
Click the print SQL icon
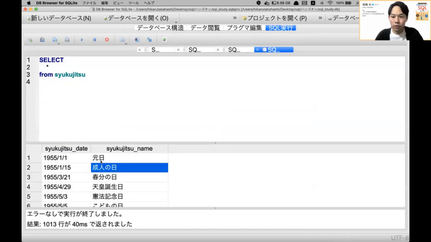(x=68, y=40)
